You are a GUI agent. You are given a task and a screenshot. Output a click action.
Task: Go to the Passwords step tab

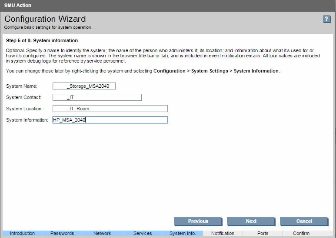point(62,233)
